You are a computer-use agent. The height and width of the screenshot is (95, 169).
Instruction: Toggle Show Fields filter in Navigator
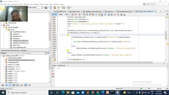click(6, 85)
